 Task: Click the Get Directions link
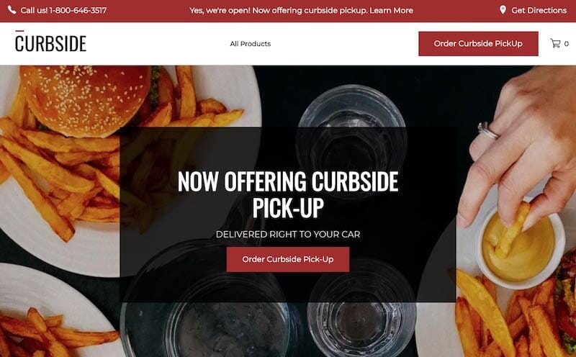(x=539, y=10)
